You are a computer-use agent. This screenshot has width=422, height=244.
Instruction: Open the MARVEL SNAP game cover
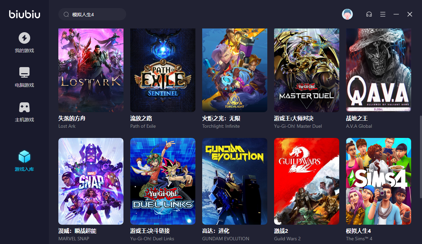(91, 181)
